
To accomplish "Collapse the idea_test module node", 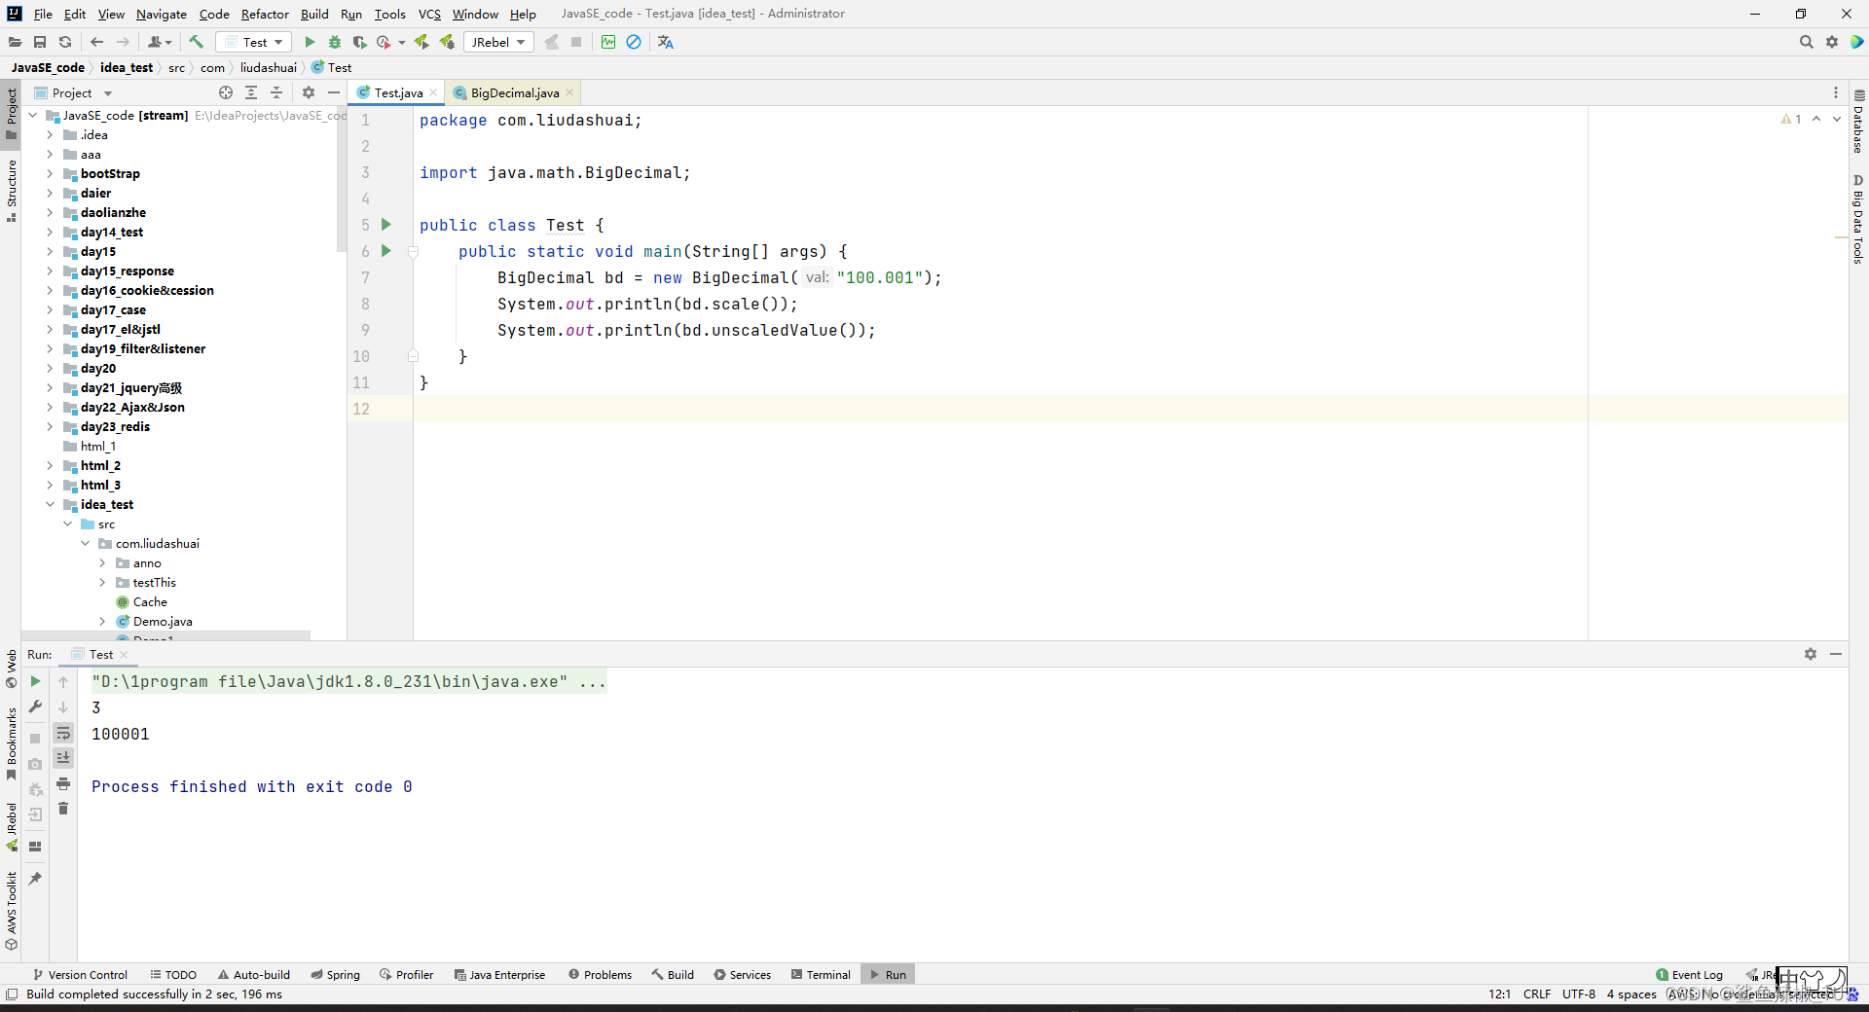I will point(50,504).
